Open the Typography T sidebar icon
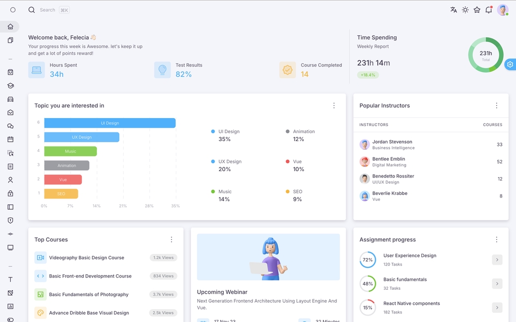 (x=10, y=280)
